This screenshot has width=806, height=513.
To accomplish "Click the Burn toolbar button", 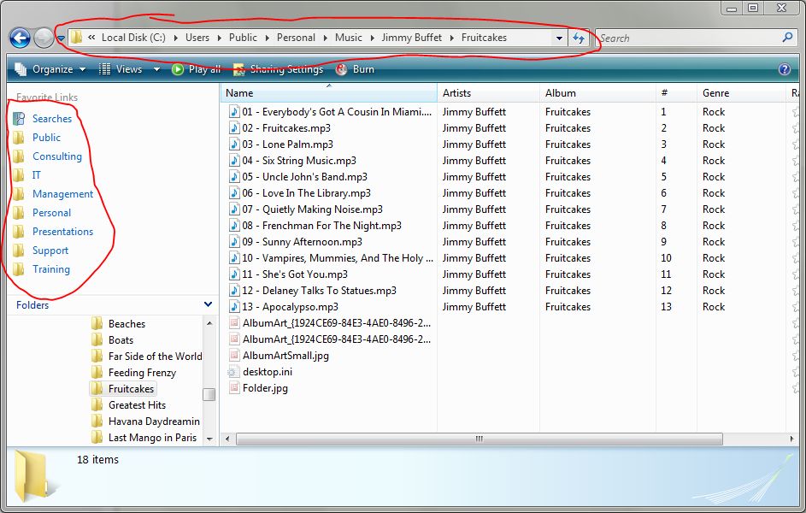I will pos(355,69).
